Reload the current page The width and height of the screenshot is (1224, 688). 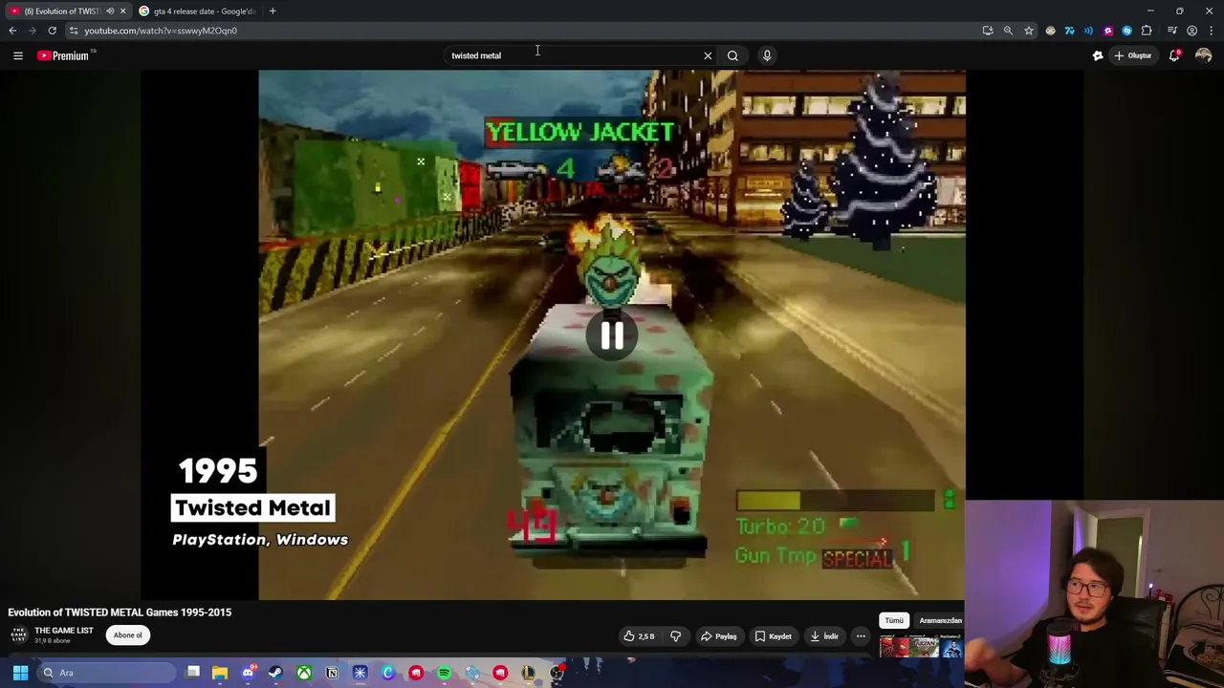pyautogui.click(x=53, y=31)
